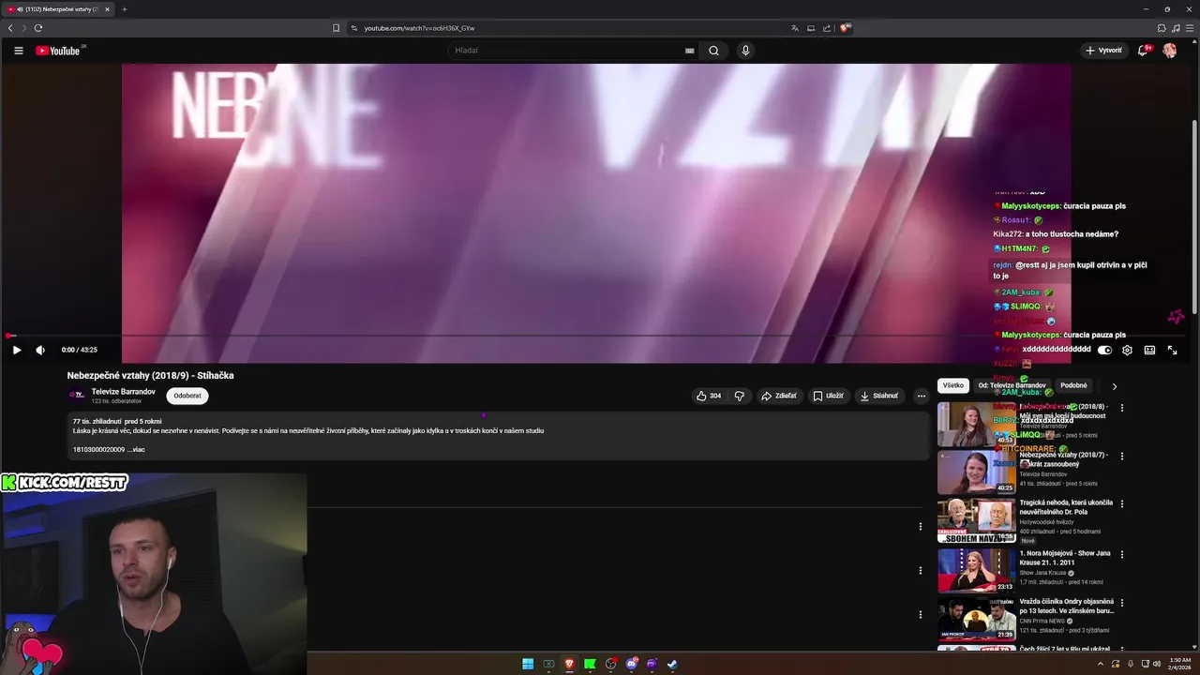Viewport: 1200px width, 675px height.
Task: Open options for Nebezpečné vztahy (2018/8)
Action: click(1121, 408)
